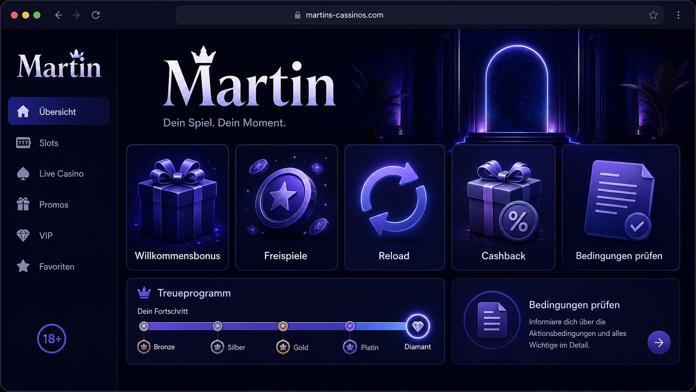Click Bedingungen prüfen info panel heading
The image size is (696, 392).
pyautogui.click(x=574, y=305)
